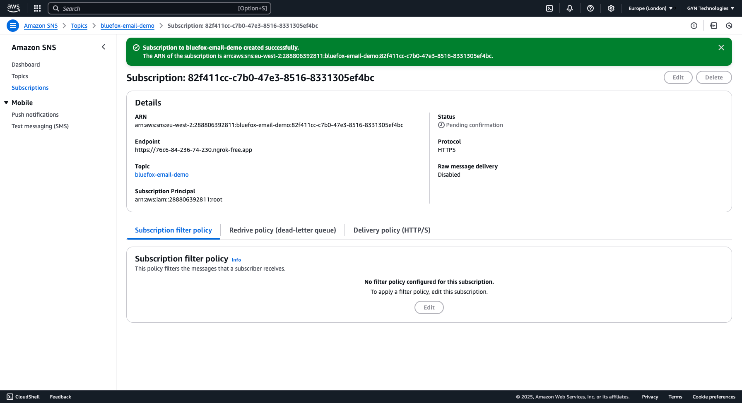Screen dimensions: 742x403
Task: Click the AWS home logo
Action: (x=14, y=8)
